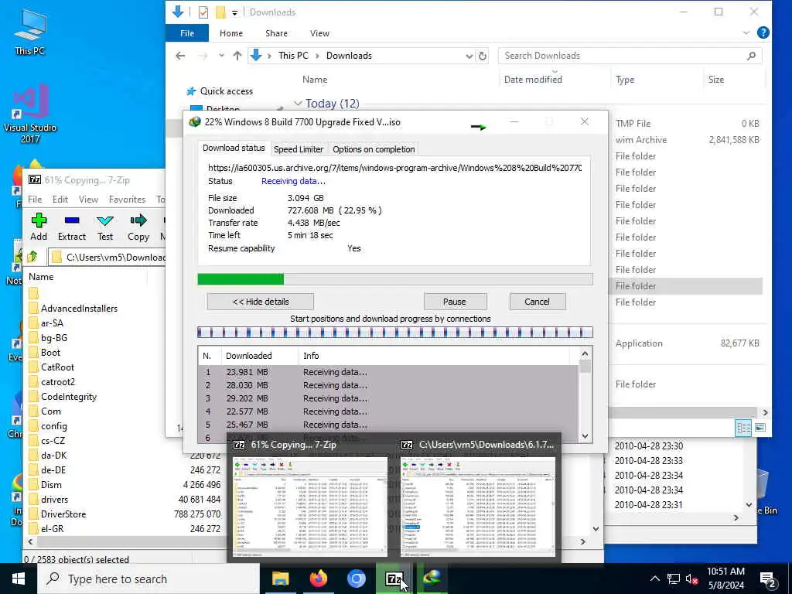
Task: Select the AdvancedInstallers folder in 7-Zip
Action: click(x=79, y=308)
